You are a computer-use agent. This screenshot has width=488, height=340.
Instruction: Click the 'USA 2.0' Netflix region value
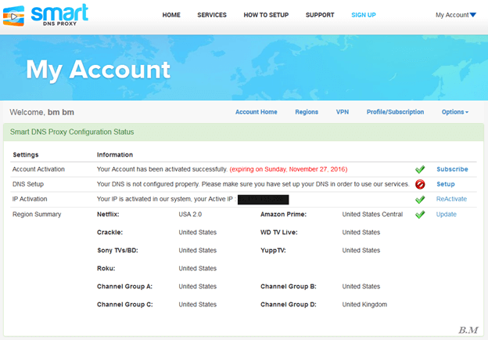[x=190, y=215]
